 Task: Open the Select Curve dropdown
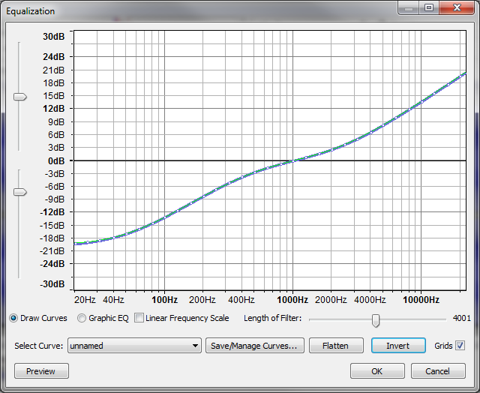pos(134,346)
